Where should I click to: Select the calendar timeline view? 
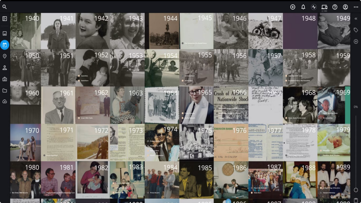coord(5,45)
